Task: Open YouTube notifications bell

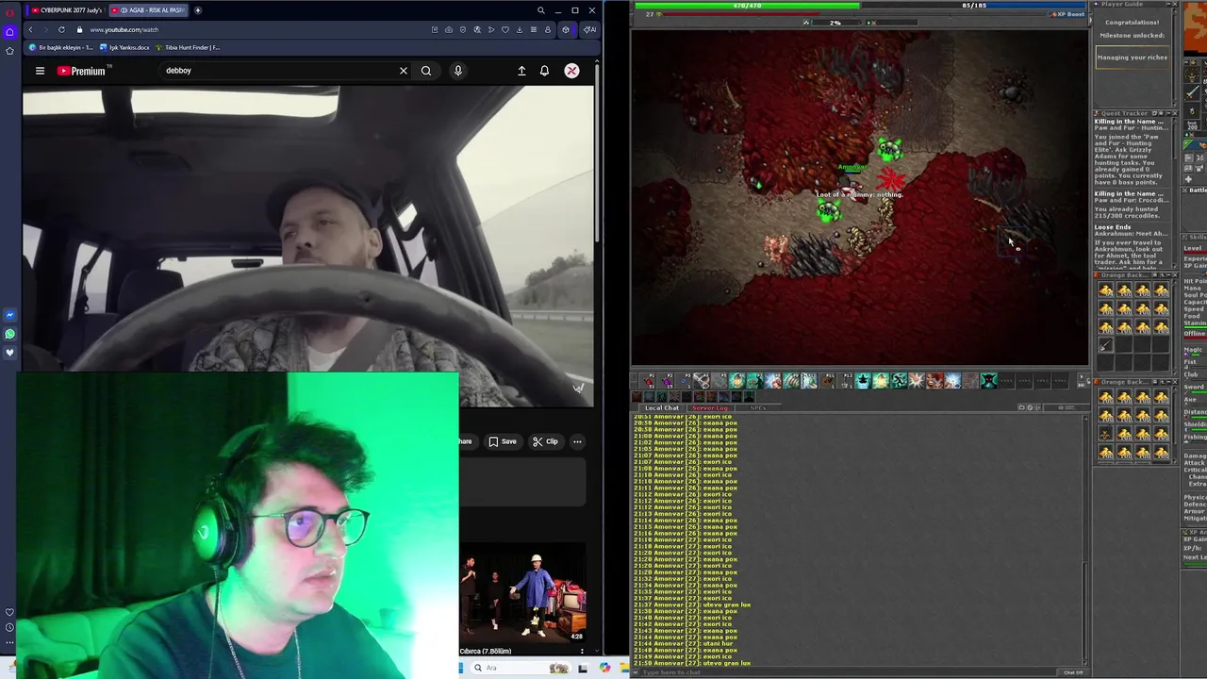Action: point(544,71)
